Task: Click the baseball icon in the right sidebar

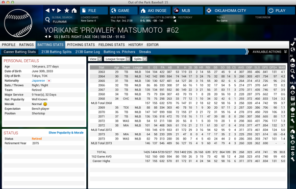Action: 292,109
